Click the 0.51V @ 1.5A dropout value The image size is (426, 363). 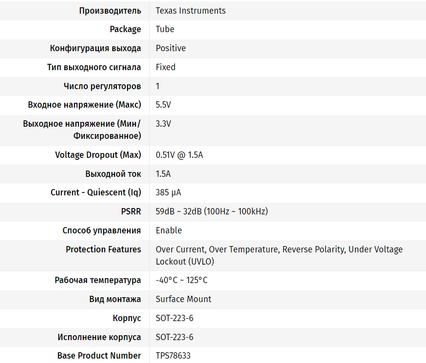(179, 155)
